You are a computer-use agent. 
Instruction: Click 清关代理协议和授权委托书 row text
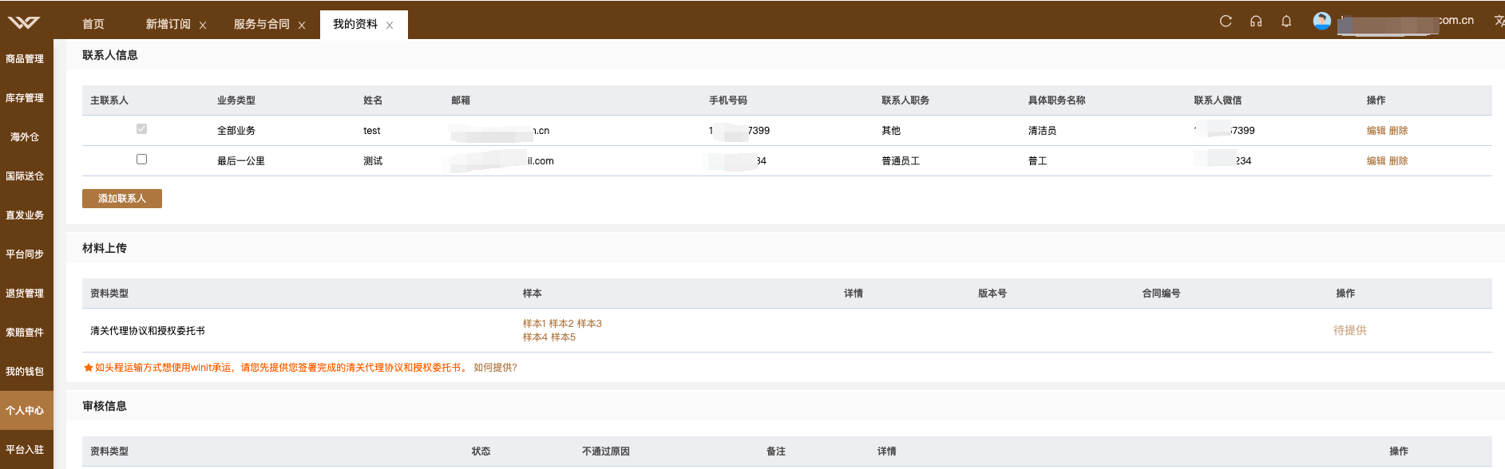tap(148, 331)
